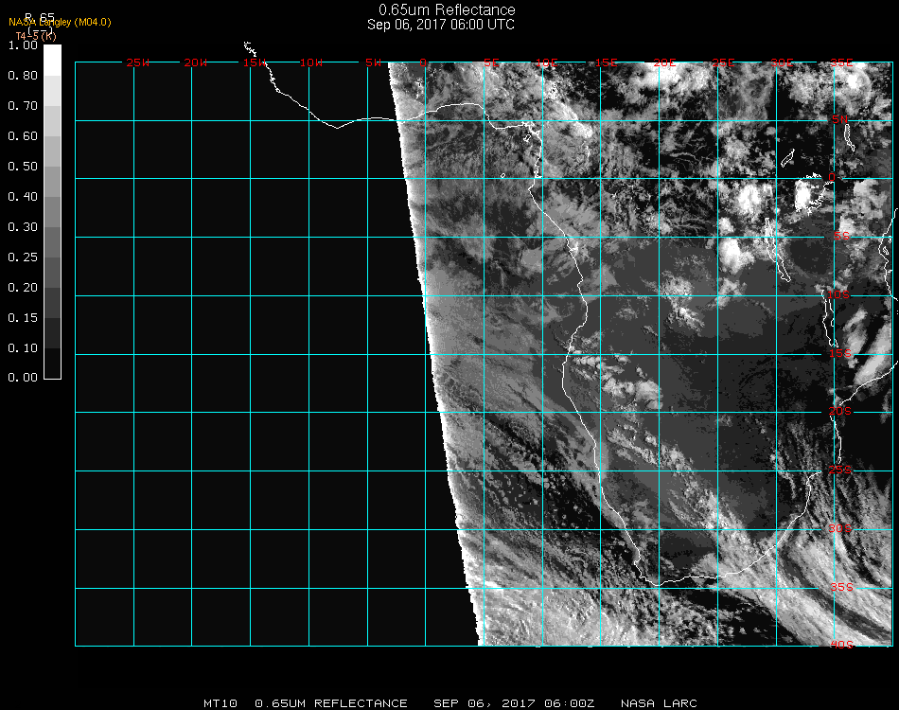The image size is (899, 710).
Task: Click the 0.60 scale label
Action: coord(23,136)
